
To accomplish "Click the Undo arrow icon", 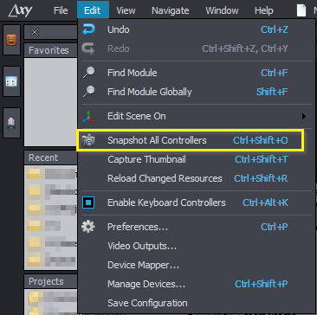I will tap(88, 29).
